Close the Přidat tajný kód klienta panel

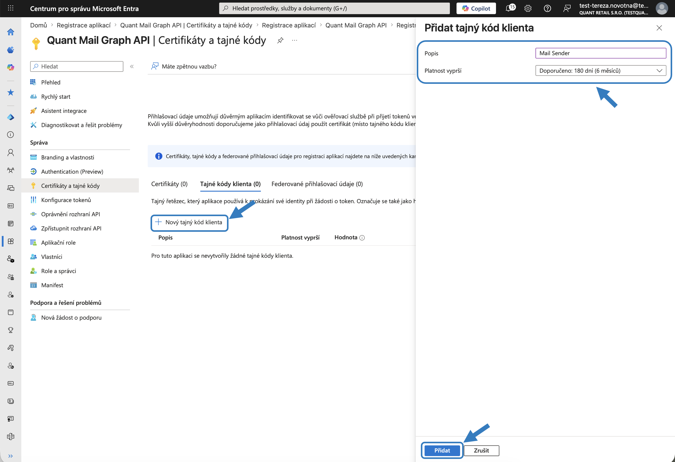[659, 28]
